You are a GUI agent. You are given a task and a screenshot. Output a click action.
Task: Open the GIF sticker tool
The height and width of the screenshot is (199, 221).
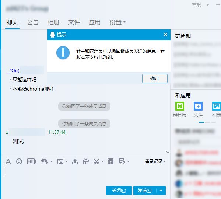32,161
